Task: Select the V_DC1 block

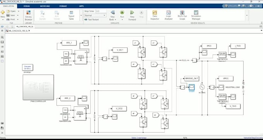Action: click(120, 50)
